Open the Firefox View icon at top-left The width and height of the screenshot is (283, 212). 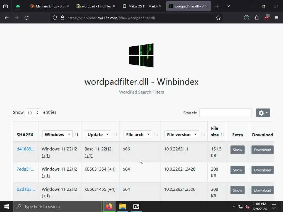pos(6,6)
